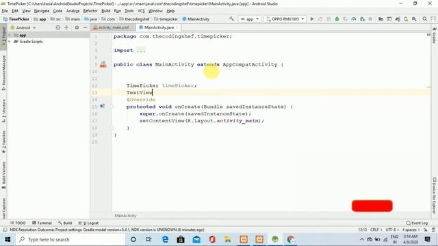Show hidden system tray icons
This screenshot has width=438, height=246.
click(x=362, y=239)
